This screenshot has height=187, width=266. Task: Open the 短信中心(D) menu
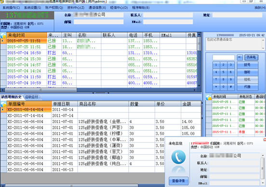[119, 8]
